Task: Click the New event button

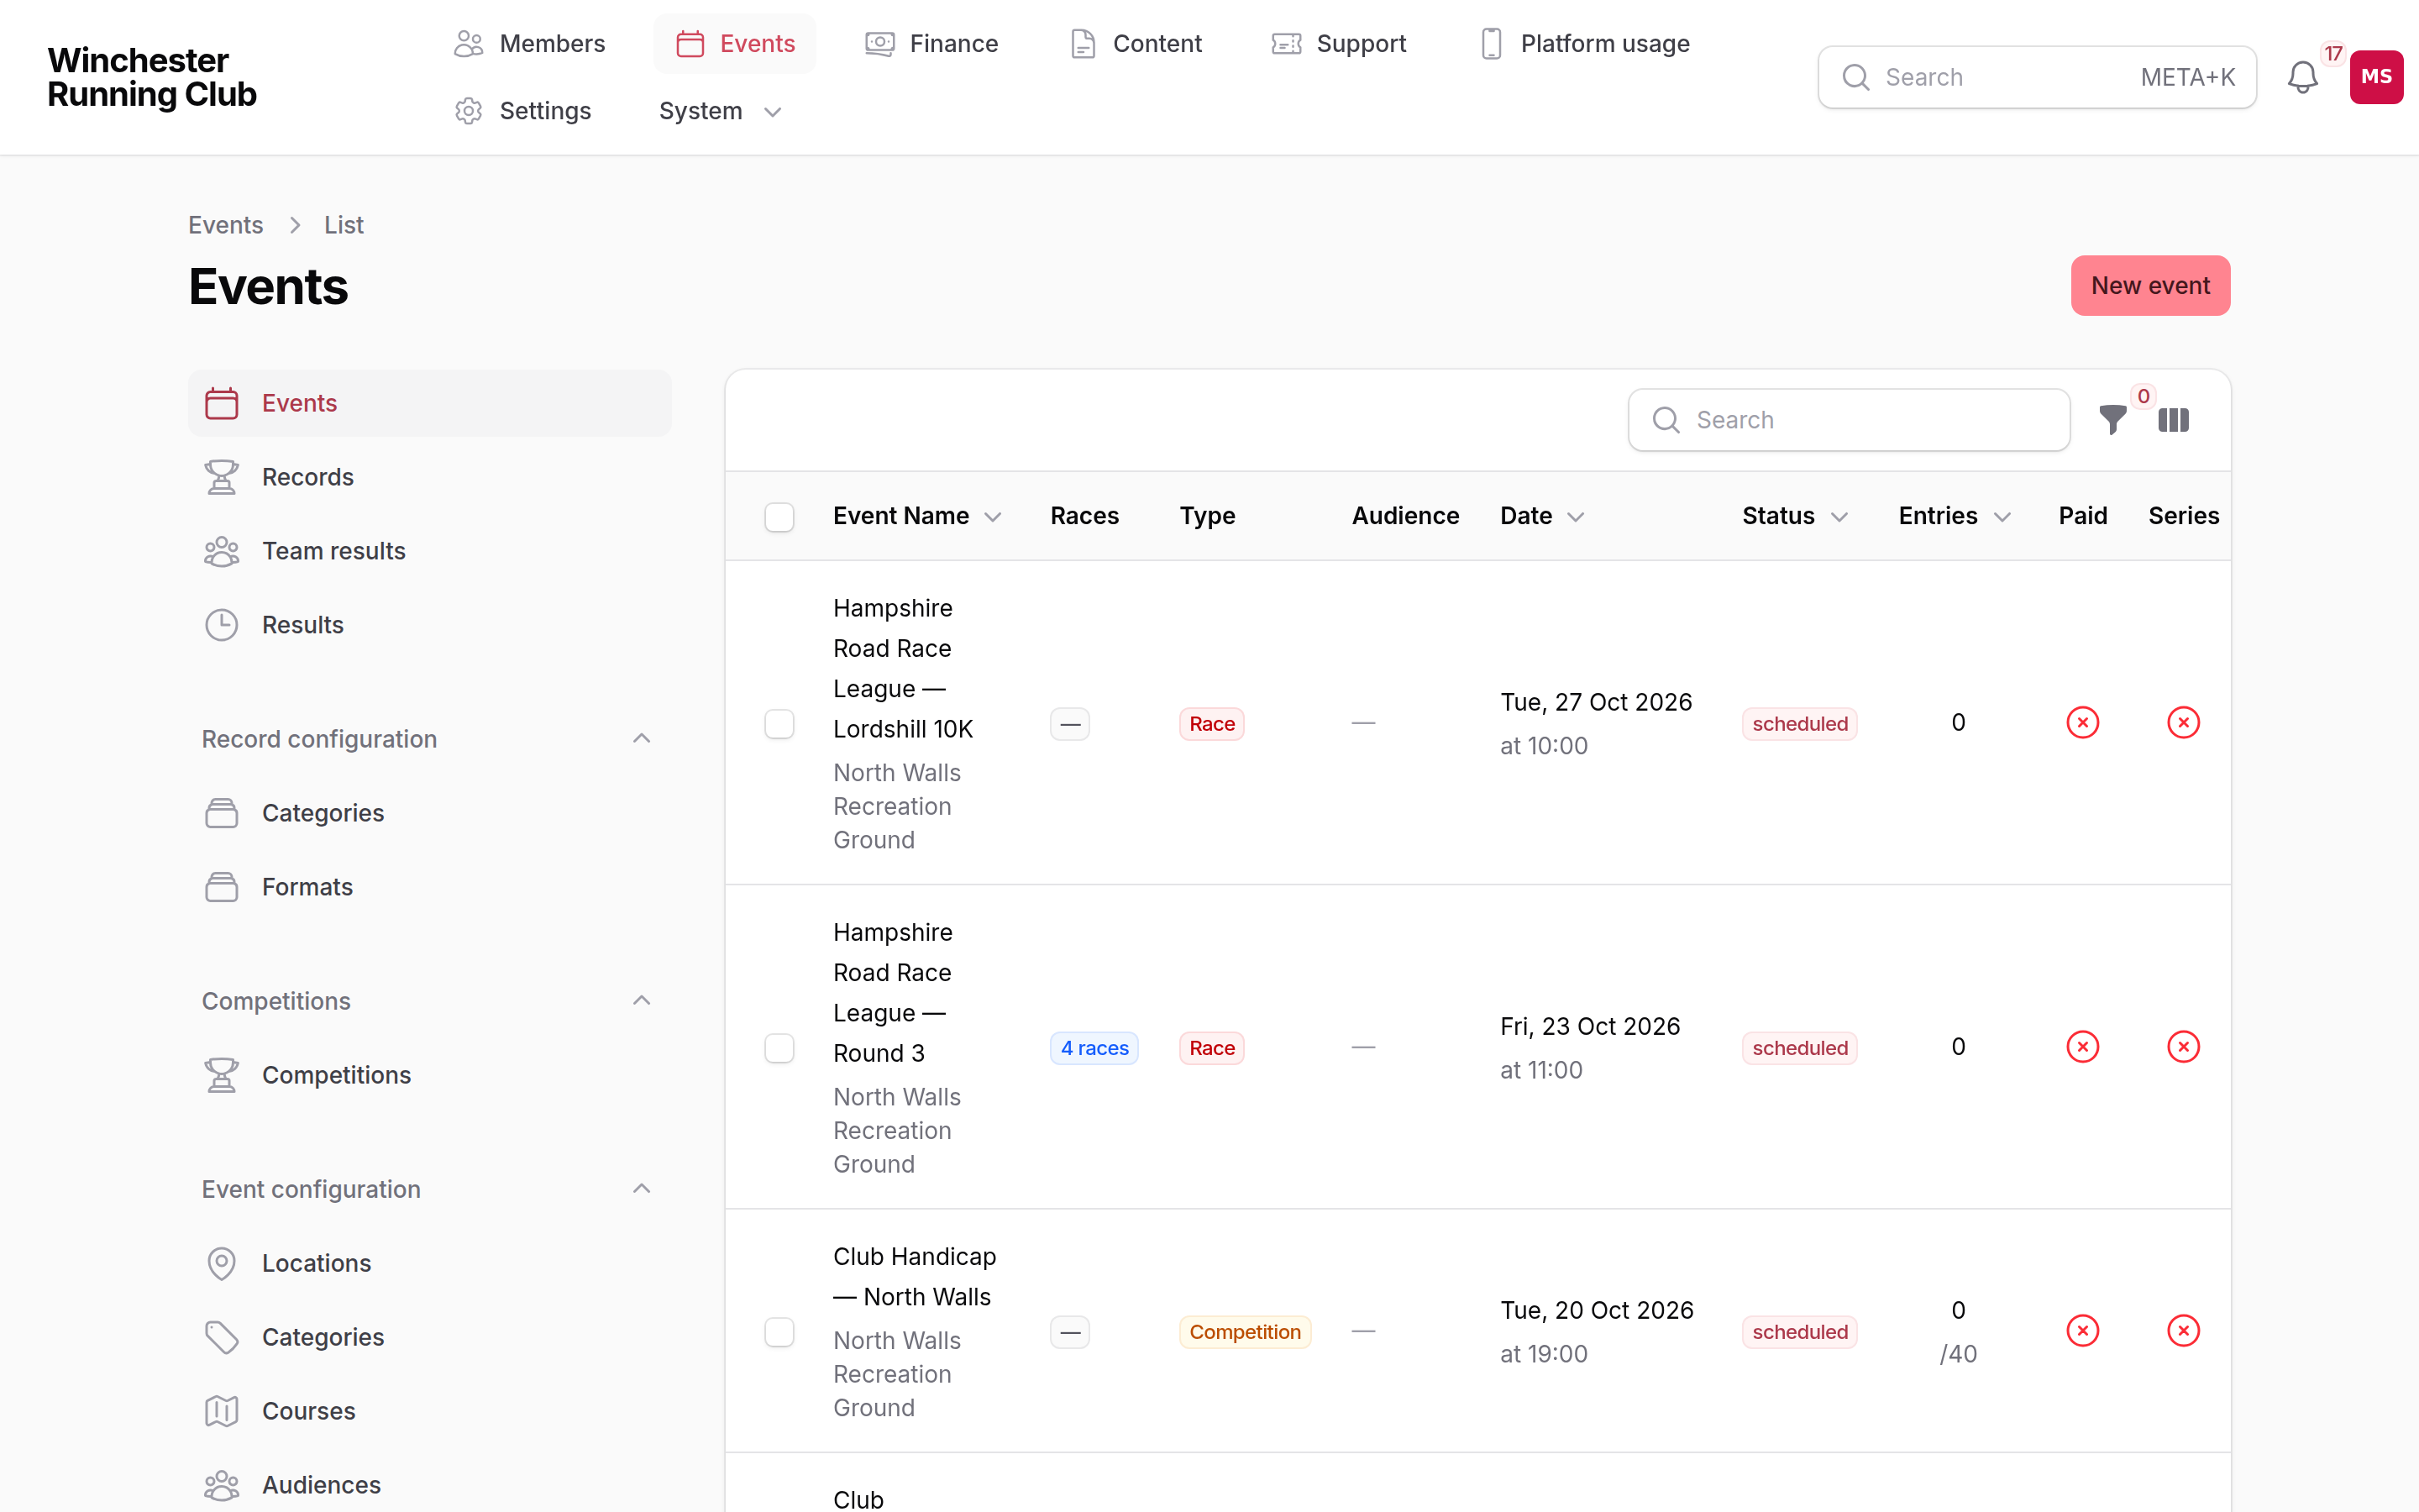Action: tap(2150, 286)
